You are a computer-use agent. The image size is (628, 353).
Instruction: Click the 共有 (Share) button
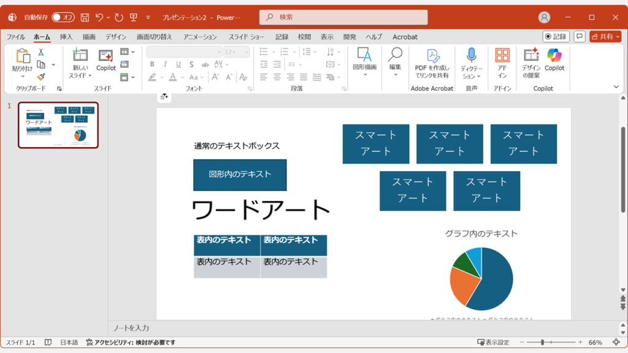pos(605,37)
